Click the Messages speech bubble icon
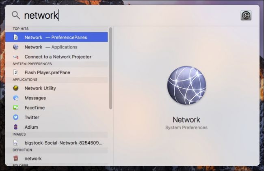This screenshot has height=171, width=264. click(16, 98)
